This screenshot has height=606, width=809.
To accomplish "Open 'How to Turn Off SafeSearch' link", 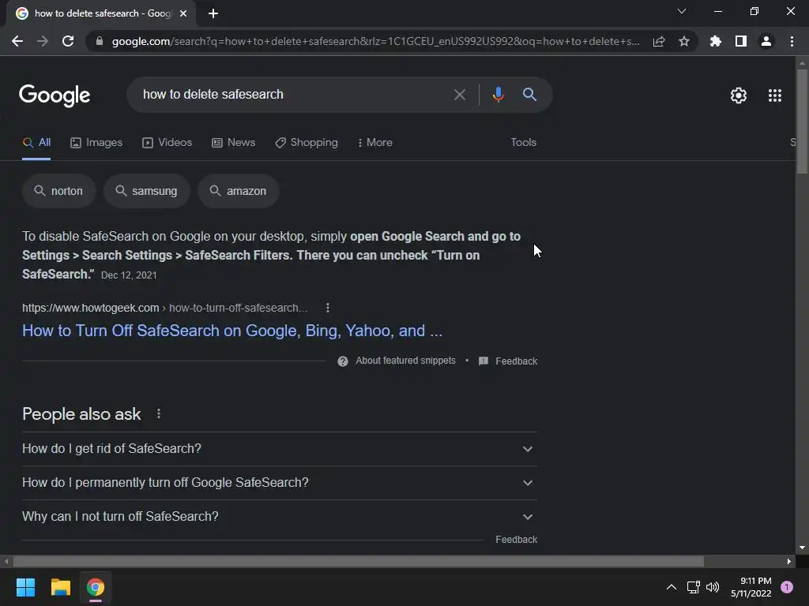I will [232, 331].
